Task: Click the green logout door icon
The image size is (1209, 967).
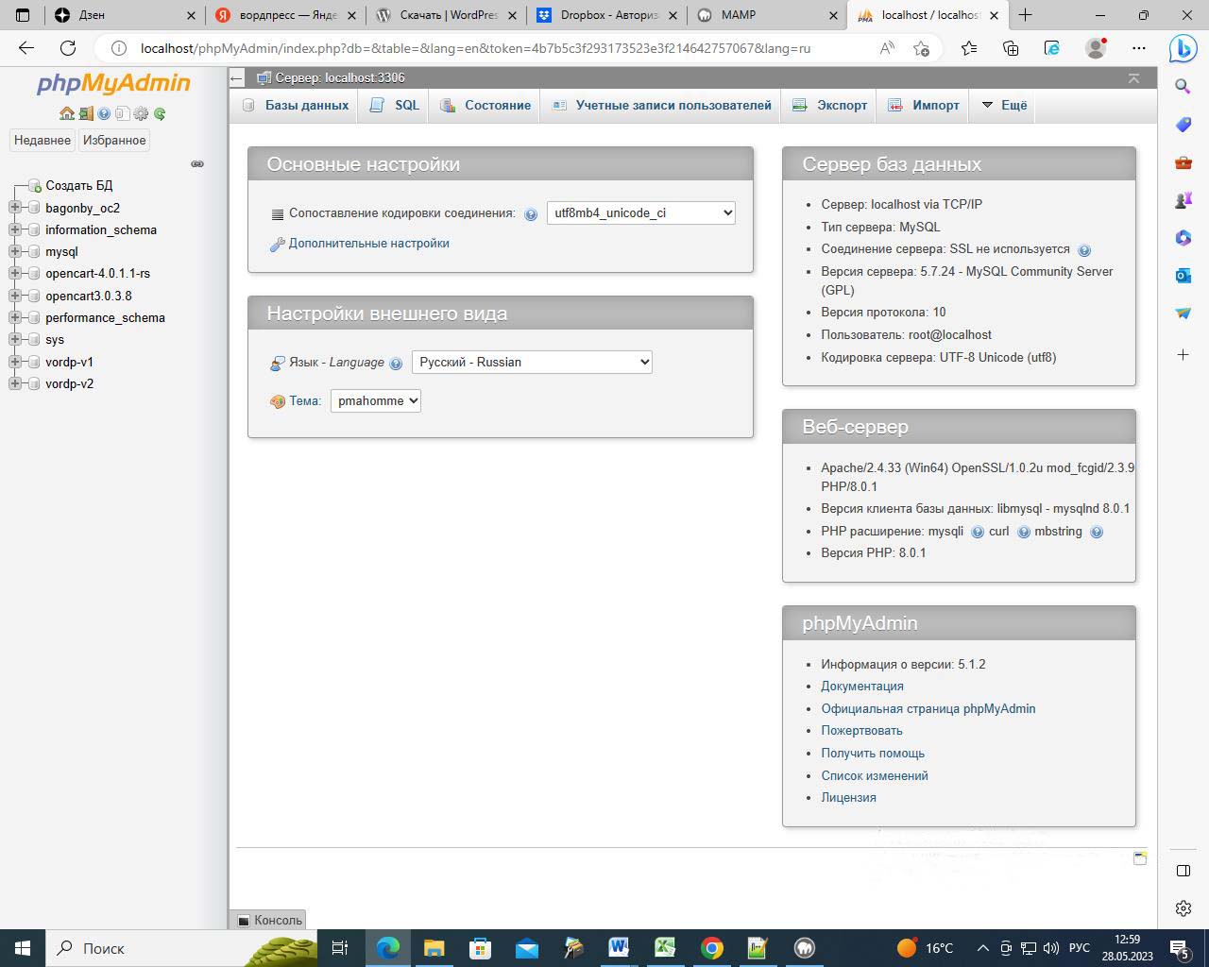Action: tap(85, 113)
